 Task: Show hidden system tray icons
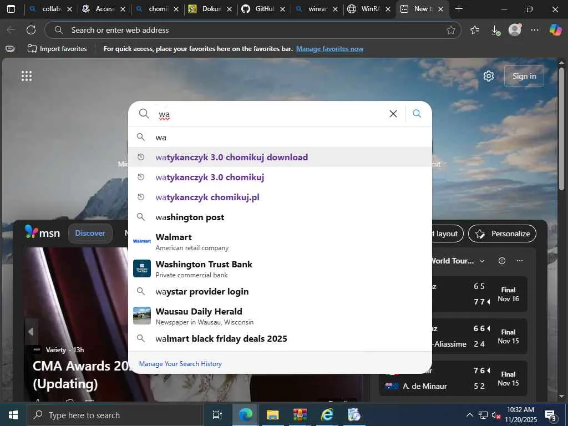click(469, 415)
